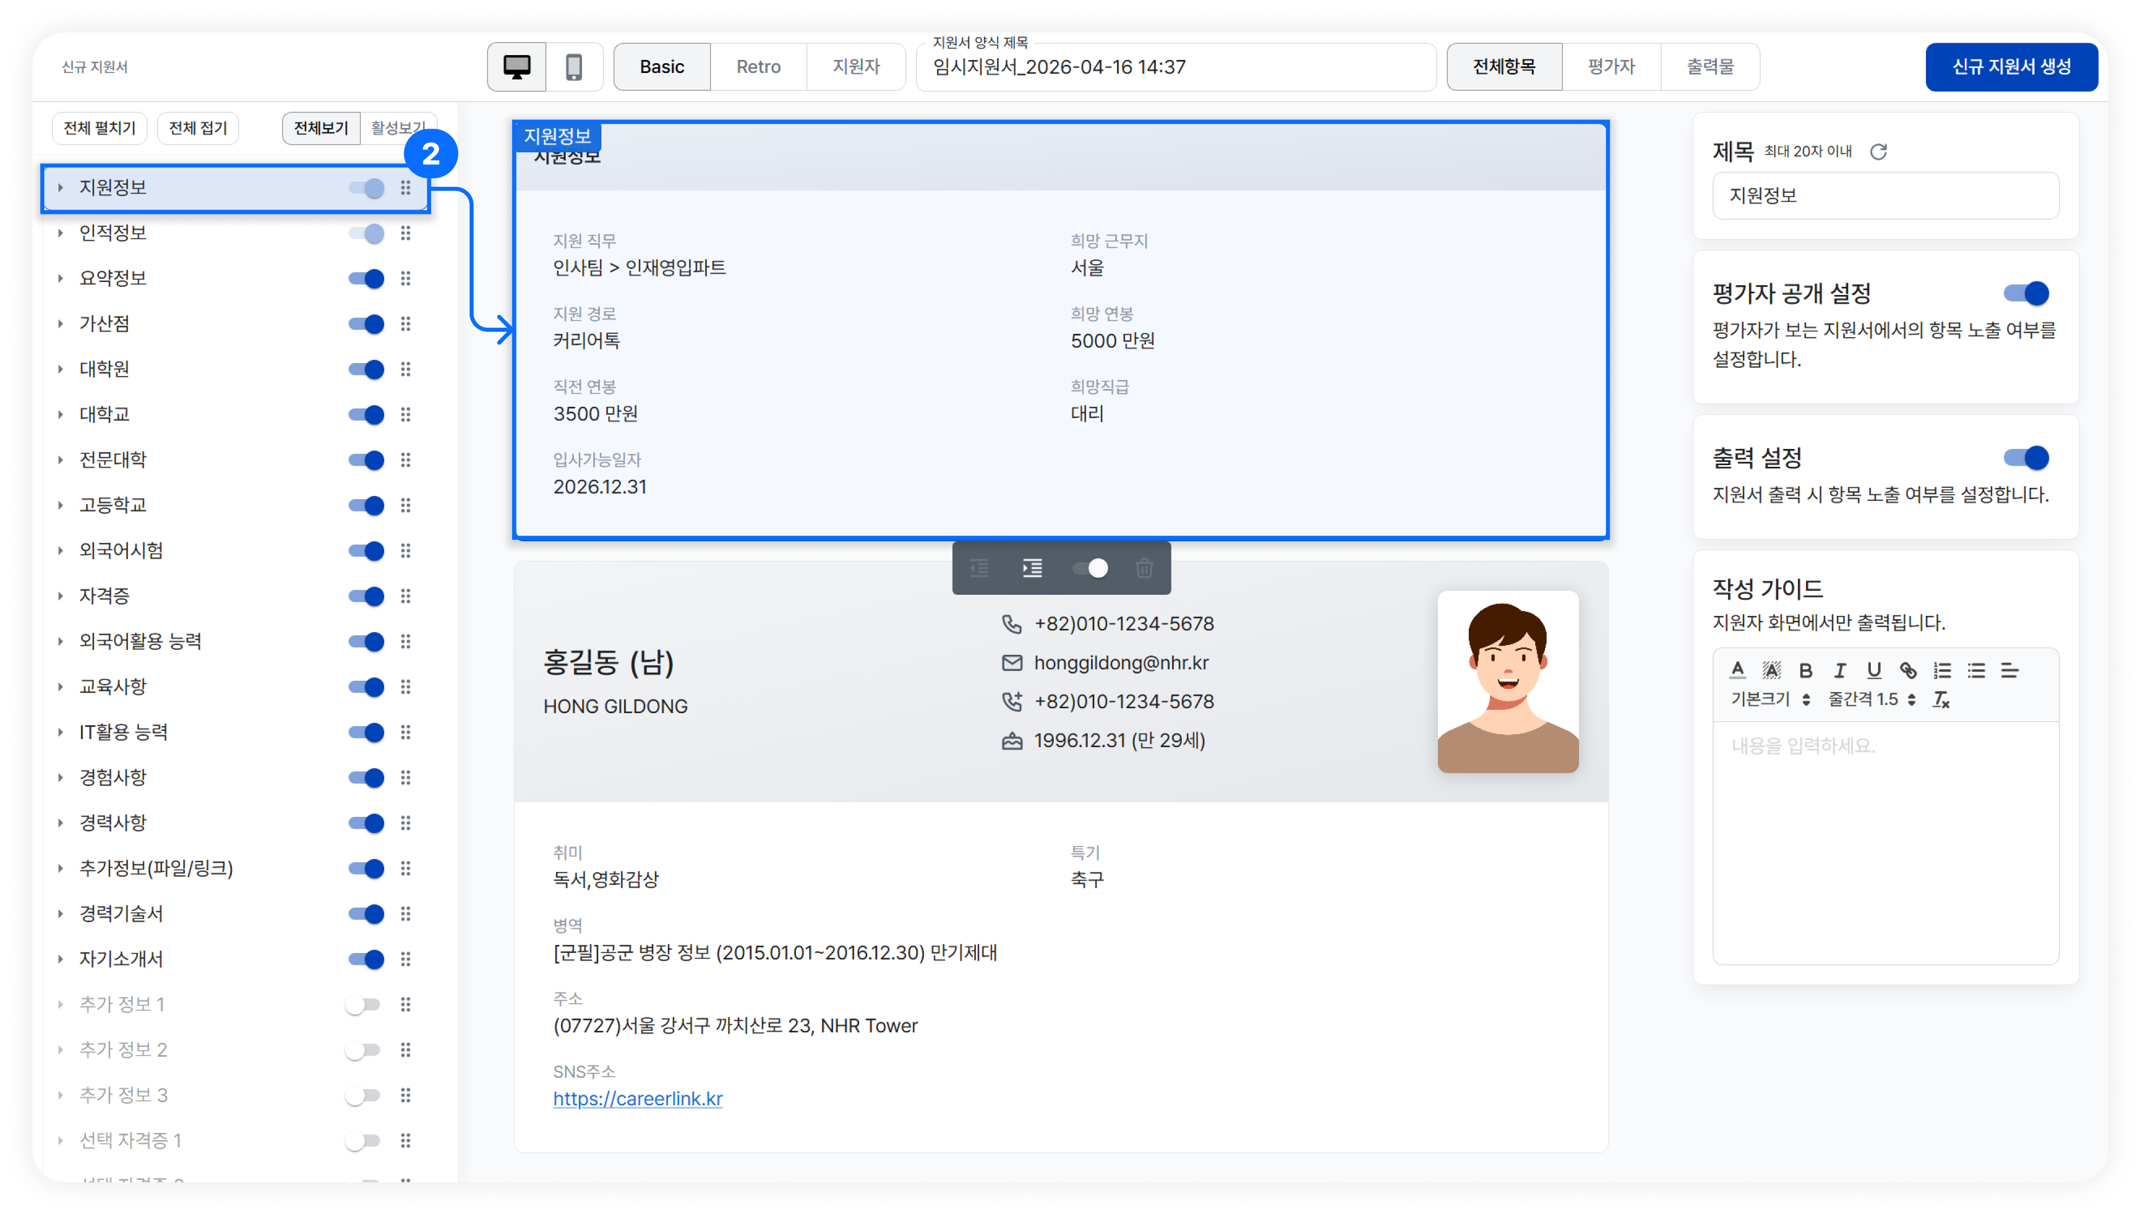
Task: Click the drag handle for 경력사항 row
Action: tap(406, 823)
